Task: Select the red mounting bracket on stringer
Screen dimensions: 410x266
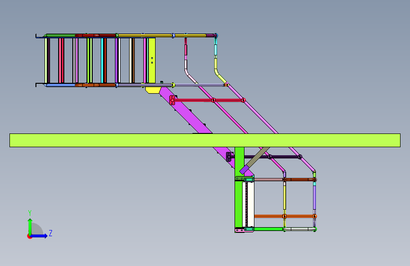Action: point(172,100)
